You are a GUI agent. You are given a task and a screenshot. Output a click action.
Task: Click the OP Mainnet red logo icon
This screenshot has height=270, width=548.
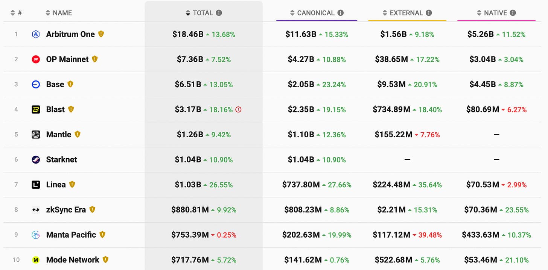(x=36, y=59)
